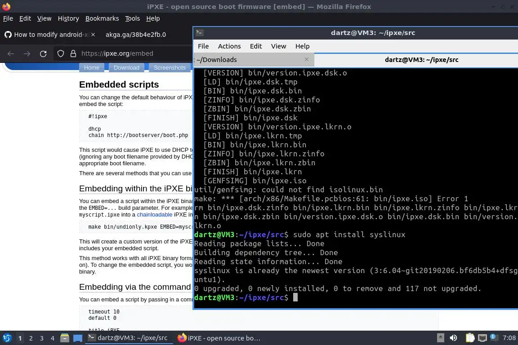Open the removable media eject tray icon
The width and height of the screenshot is (518, 345).
tap(440, 338)
